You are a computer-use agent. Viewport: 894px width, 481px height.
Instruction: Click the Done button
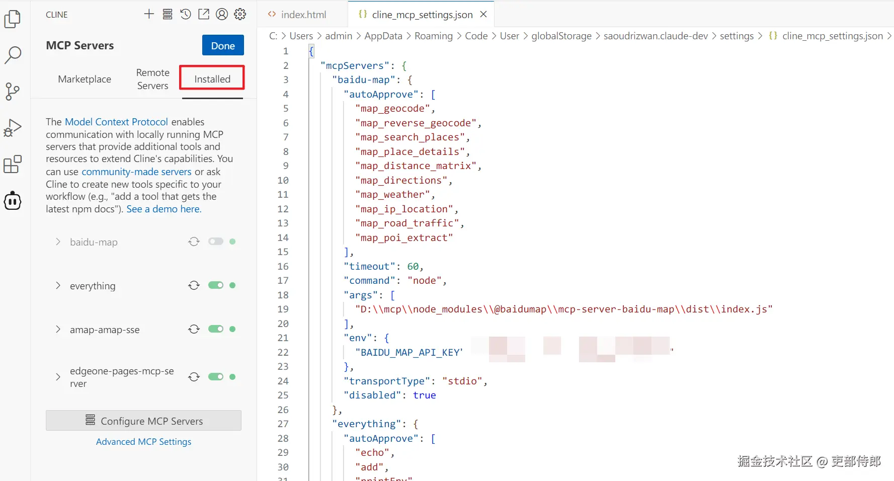click(223, 45)
